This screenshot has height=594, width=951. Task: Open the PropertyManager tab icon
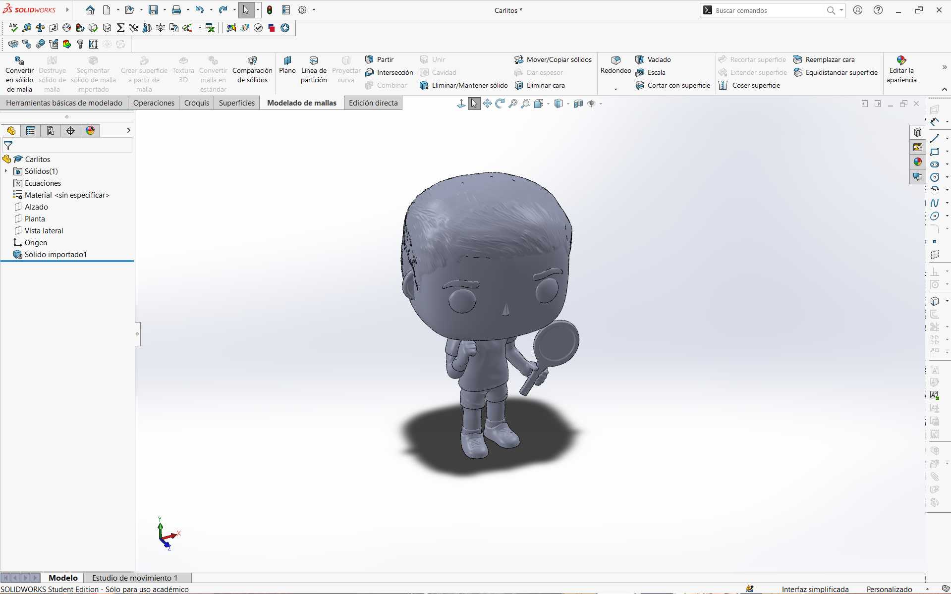(31, 131)
